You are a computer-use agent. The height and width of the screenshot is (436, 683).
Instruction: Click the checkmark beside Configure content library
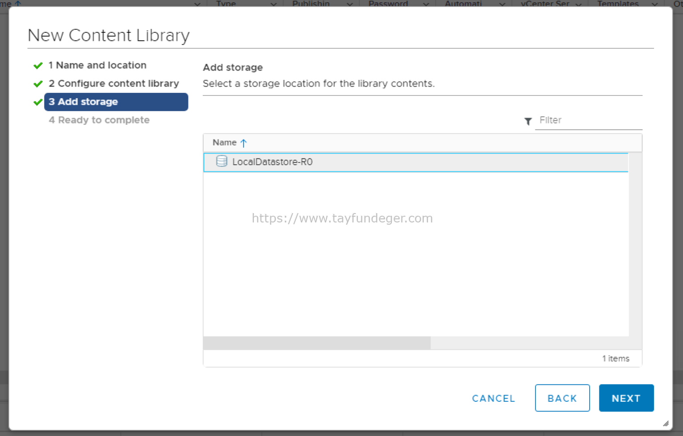(38, 84)
